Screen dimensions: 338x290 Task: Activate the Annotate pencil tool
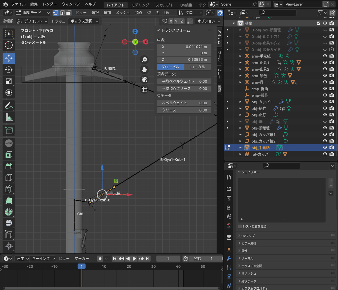click(x=9, y=106)
